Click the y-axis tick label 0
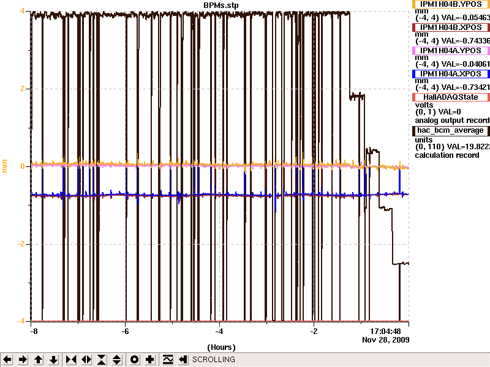Screen dimensions: 490x367 pyautogui.click(x=22, y=166)
